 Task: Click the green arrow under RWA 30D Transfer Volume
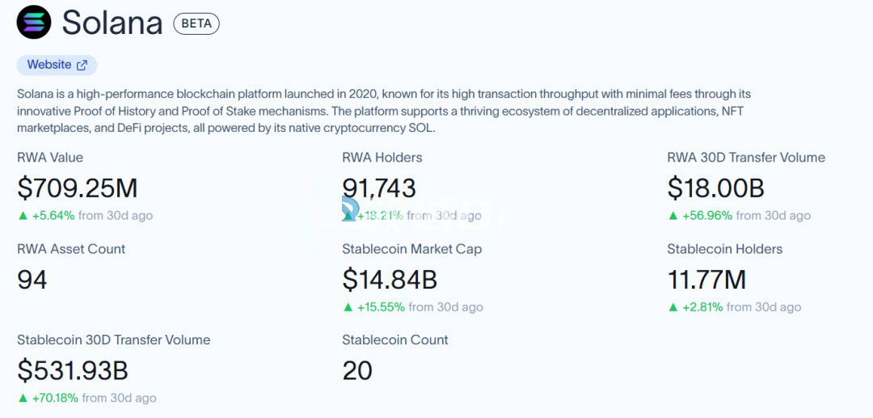click(673, 216)
